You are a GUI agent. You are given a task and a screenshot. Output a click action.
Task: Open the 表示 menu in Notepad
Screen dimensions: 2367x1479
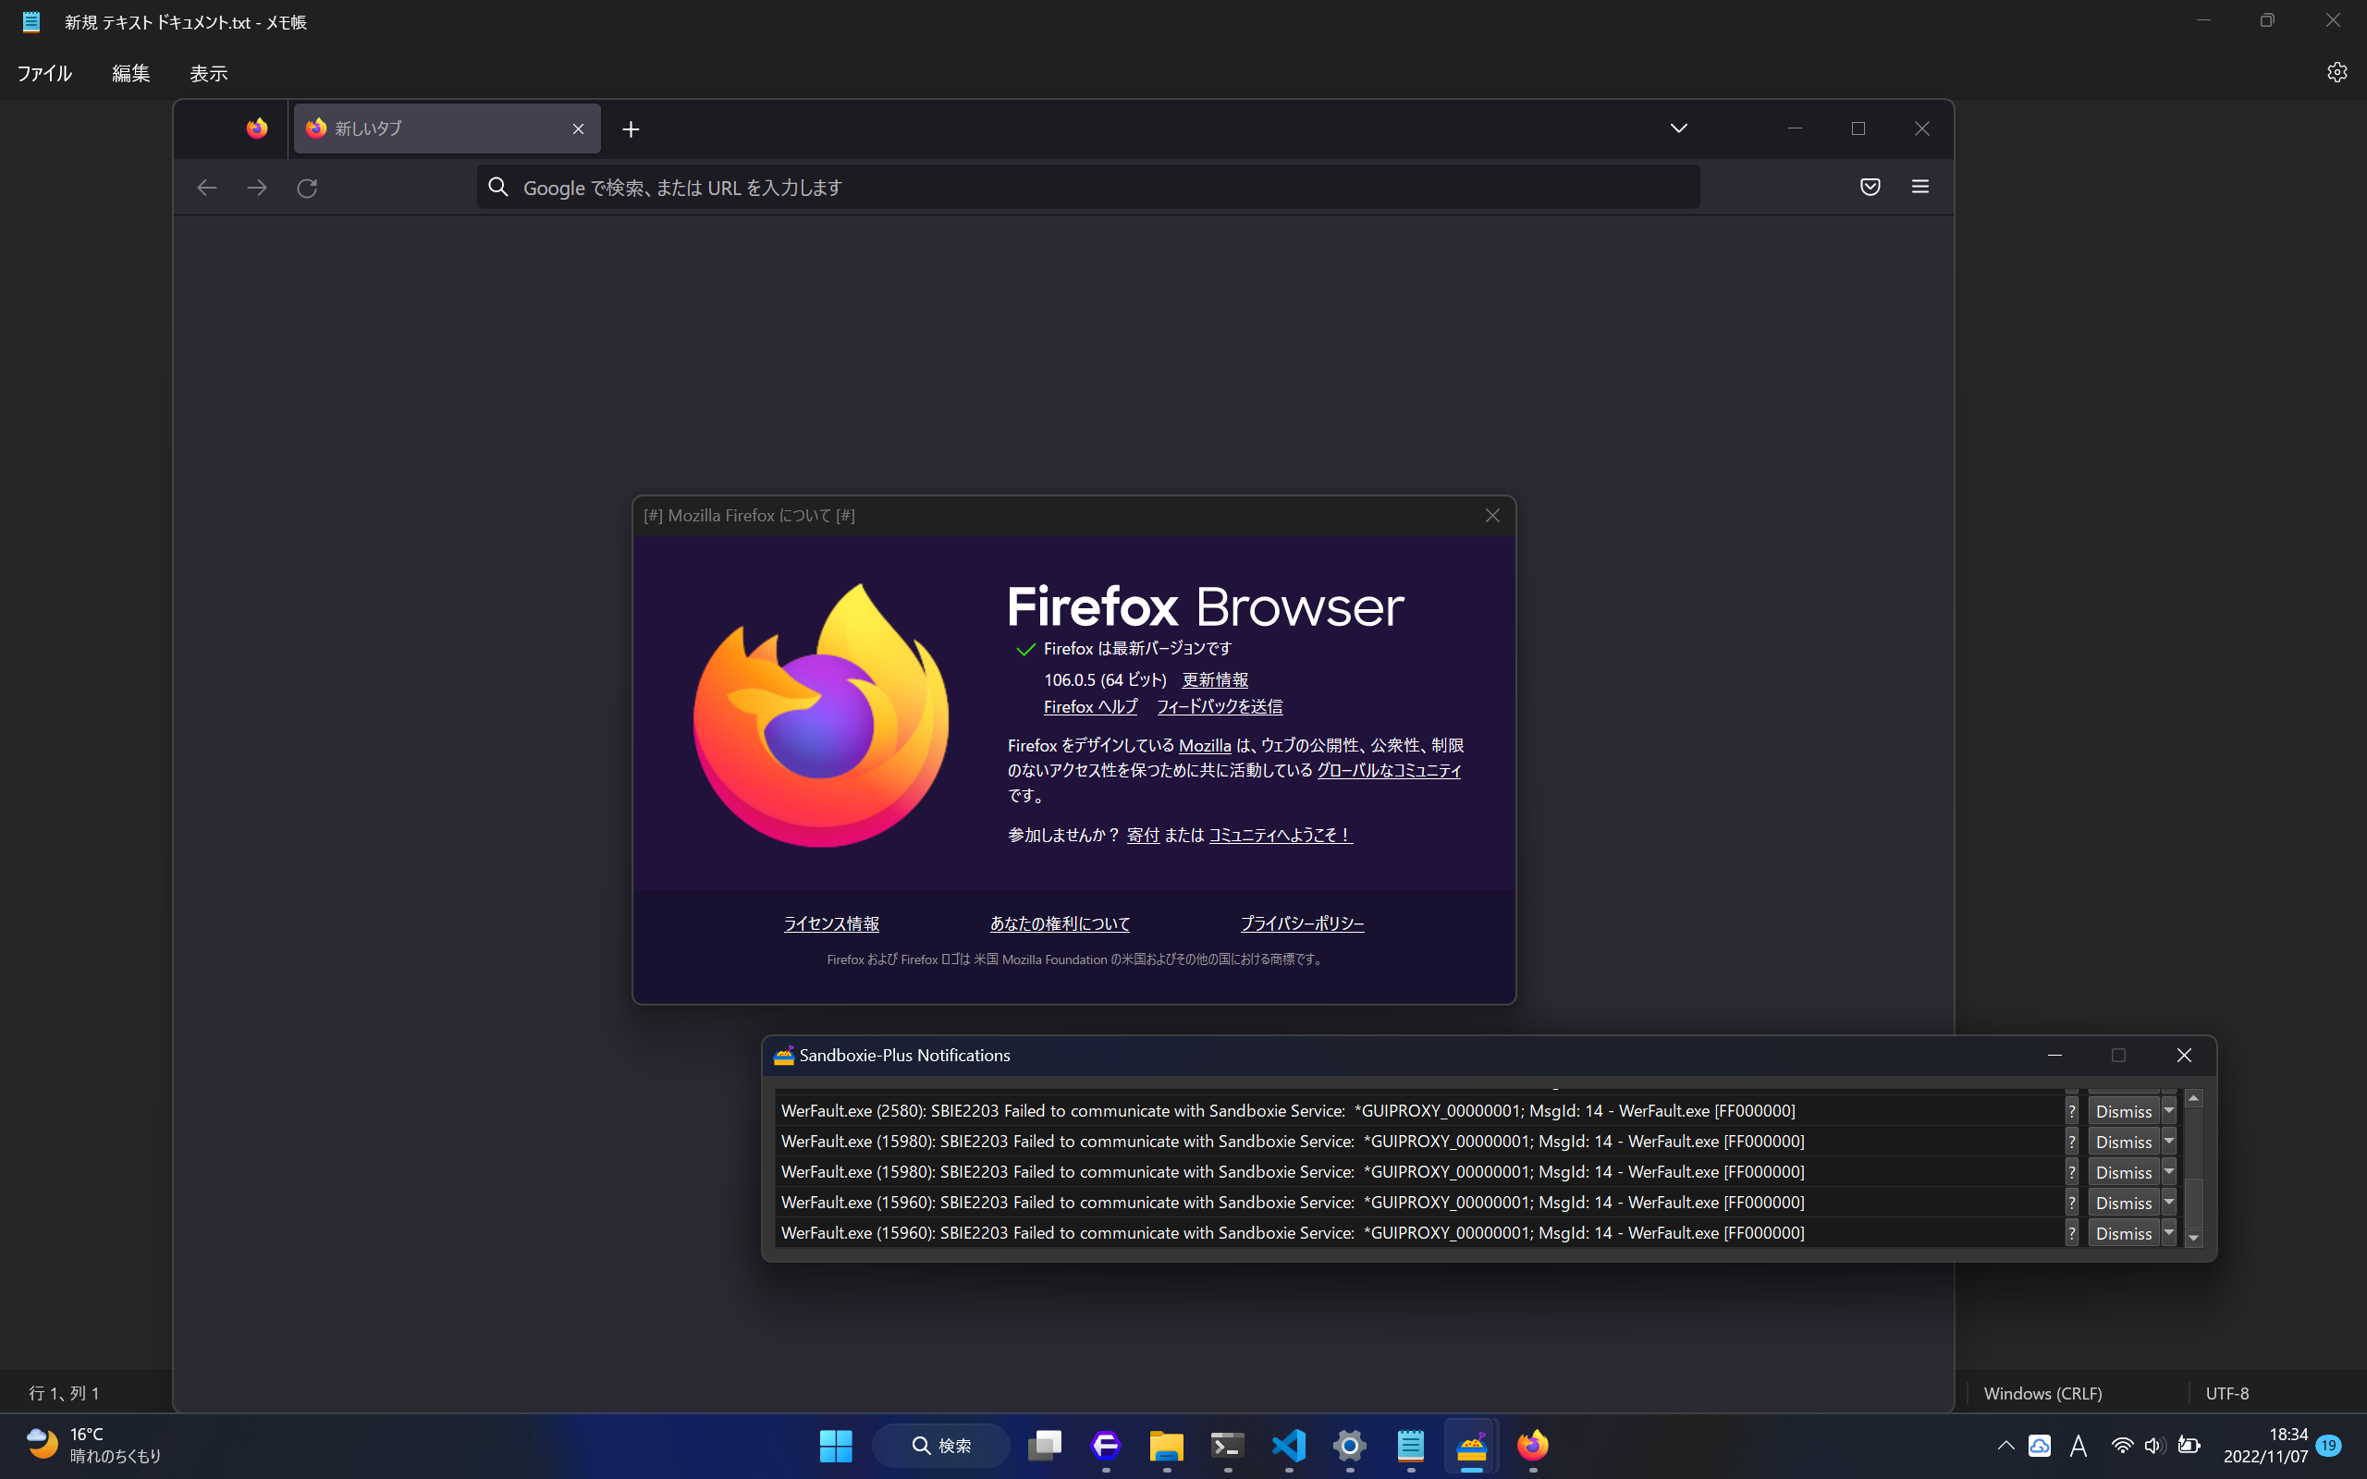coord(207,72)
